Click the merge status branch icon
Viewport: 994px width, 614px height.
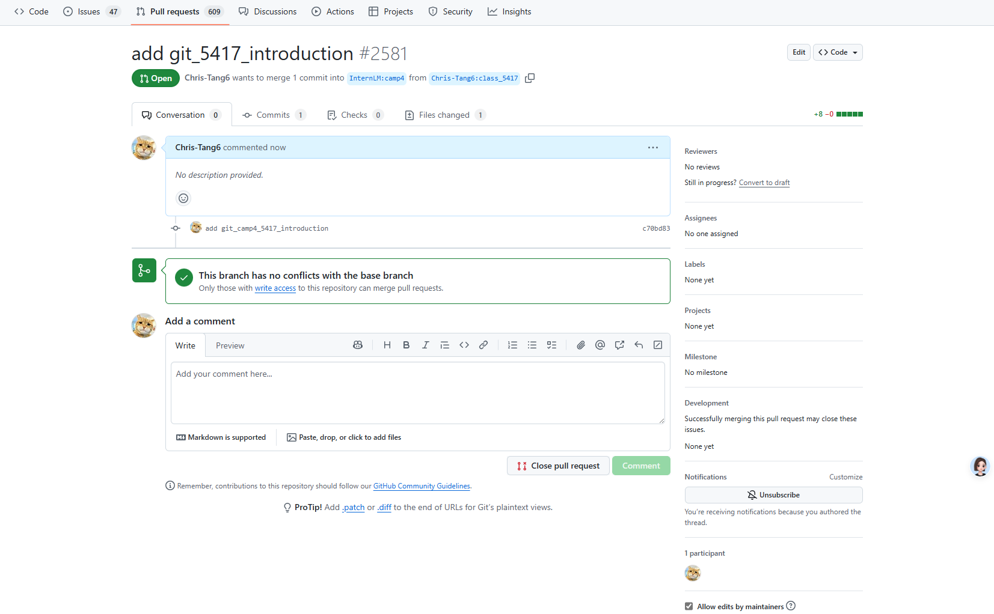tap(144, 270)
